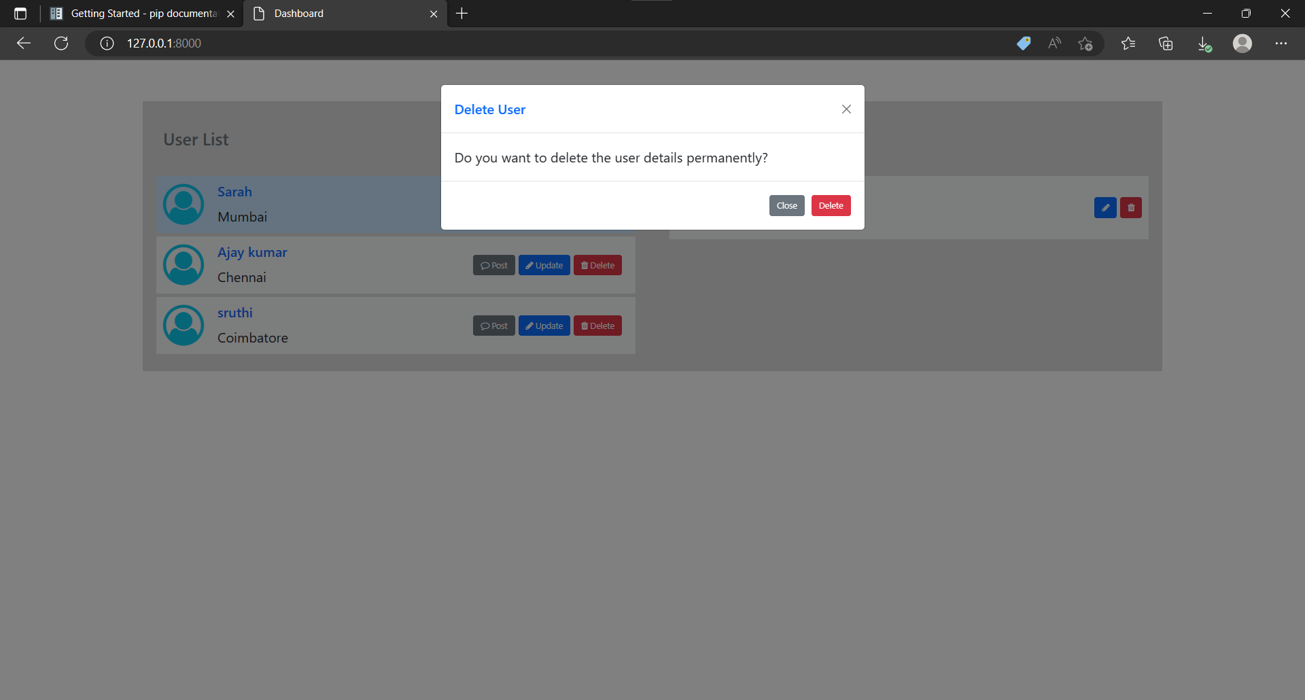The height and width of the screenshot is (700, 1305).
Task: Open the Downloads panel
Action: (x=1204, y=43)
